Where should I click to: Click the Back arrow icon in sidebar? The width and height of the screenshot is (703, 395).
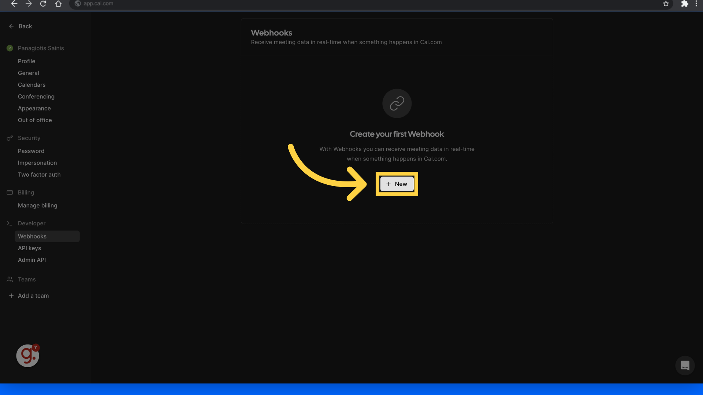pos(11,26)
